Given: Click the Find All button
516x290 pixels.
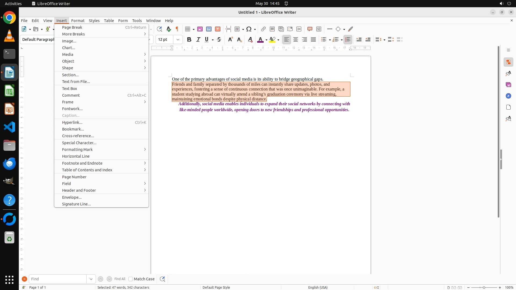Looking at the screenshot, I should pos(120,279).
